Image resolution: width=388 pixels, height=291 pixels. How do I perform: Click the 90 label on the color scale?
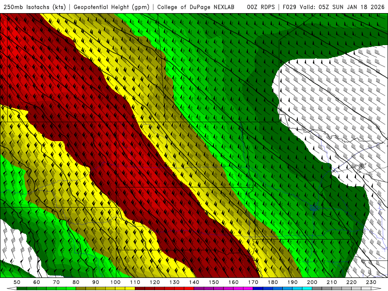96,282
